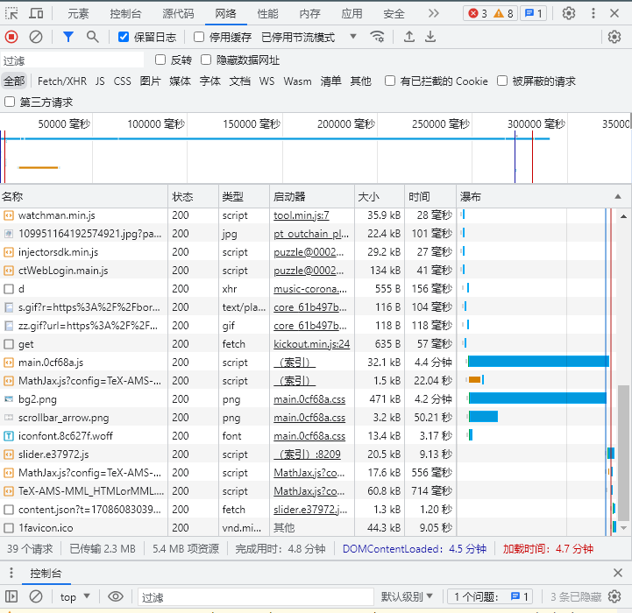Filter requests by 字体 type
This screenshot has width=632, height=613.
pos(210,81)
